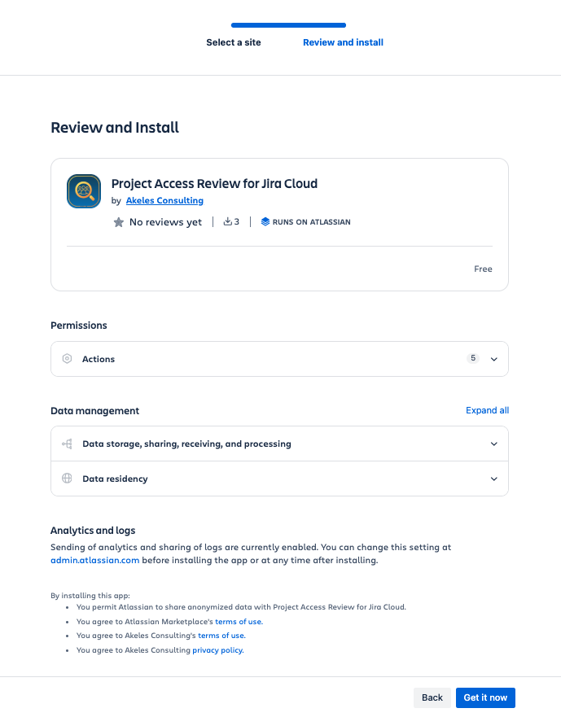The width and height of the screenshot is (561, 717).
Task: Expand the Data residency section
Action: tap(493, 479)
